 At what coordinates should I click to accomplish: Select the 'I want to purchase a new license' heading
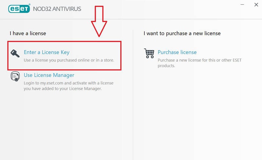tap(182, 33)
